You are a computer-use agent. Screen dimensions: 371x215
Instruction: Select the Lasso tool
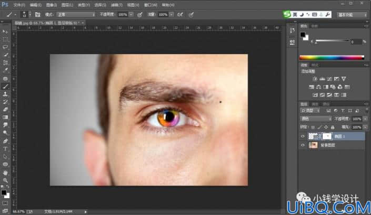[5, 47]
